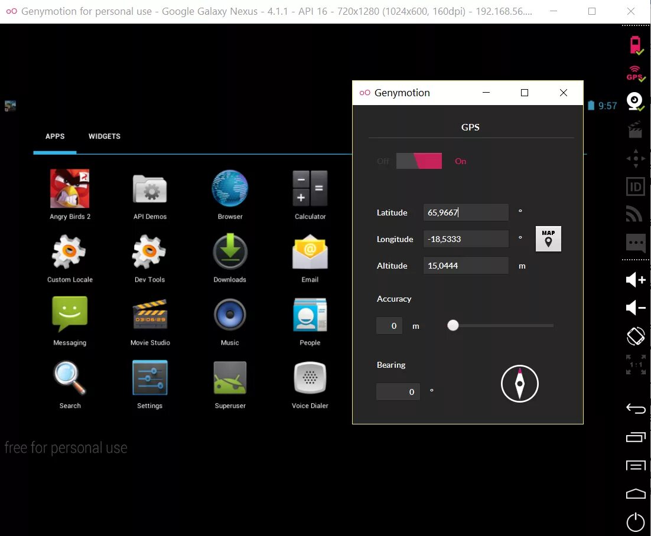Click the Altitude input field
This screenshot has height=536, width=651.
pyautogui.click(x=466, y=266)
